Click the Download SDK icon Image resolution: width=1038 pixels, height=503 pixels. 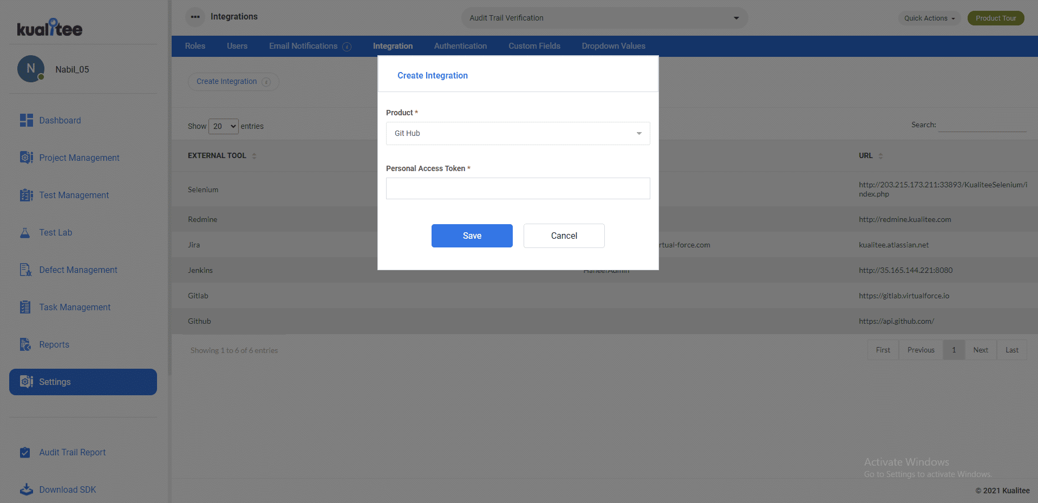pyautogui.click(x=26, y=489)
